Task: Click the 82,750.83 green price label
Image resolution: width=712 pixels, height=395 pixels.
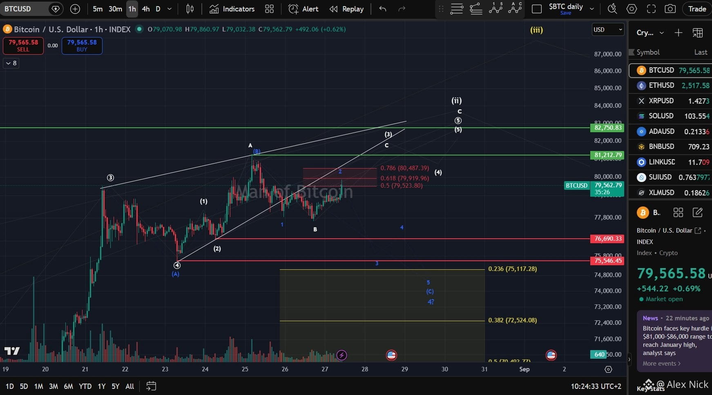Action: pyautogui.click(x=608, y=128)
